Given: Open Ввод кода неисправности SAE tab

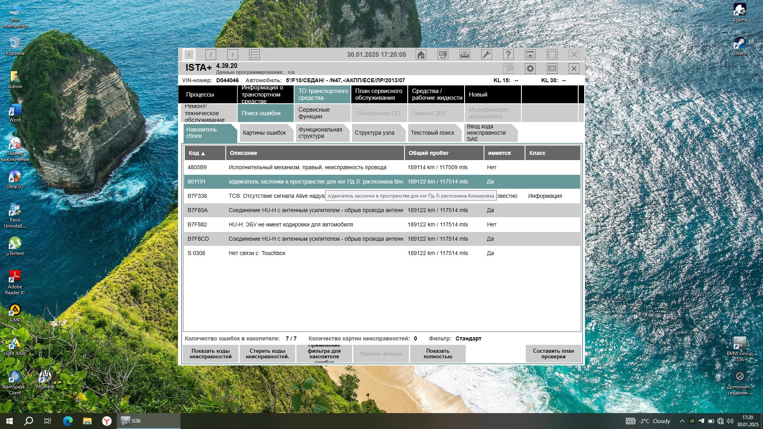Looking at the screenshot, I should [491, 133].
